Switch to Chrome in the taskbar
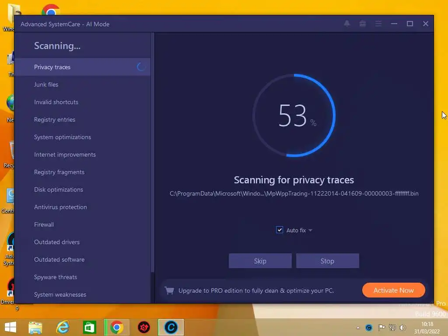The width and height of the screenshot is (448, 336). click(116, 327)
